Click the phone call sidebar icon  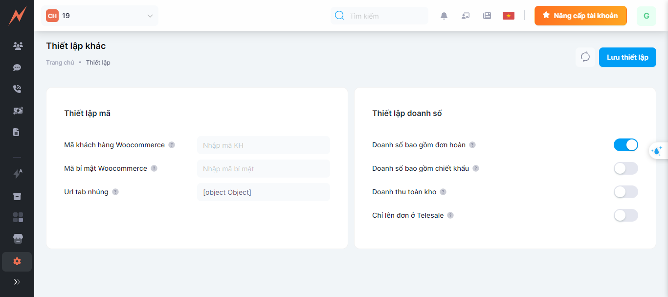click(x=17, y=89)
